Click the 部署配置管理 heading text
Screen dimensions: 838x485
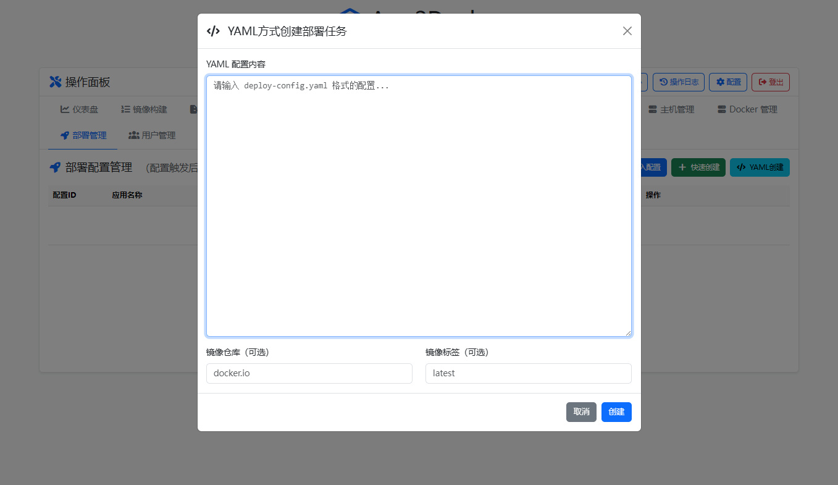(x=99, y=167)
